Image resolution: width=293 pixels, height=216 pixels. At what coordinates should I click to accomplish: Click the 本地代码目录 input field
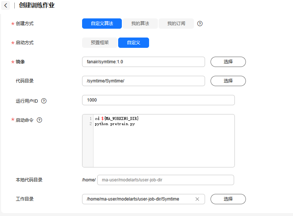pyautogui.click(x=165, y=180)
